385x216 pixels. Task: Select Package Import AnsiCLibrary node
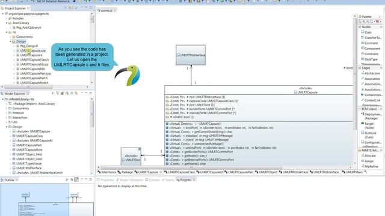click(x=34, y=104)
